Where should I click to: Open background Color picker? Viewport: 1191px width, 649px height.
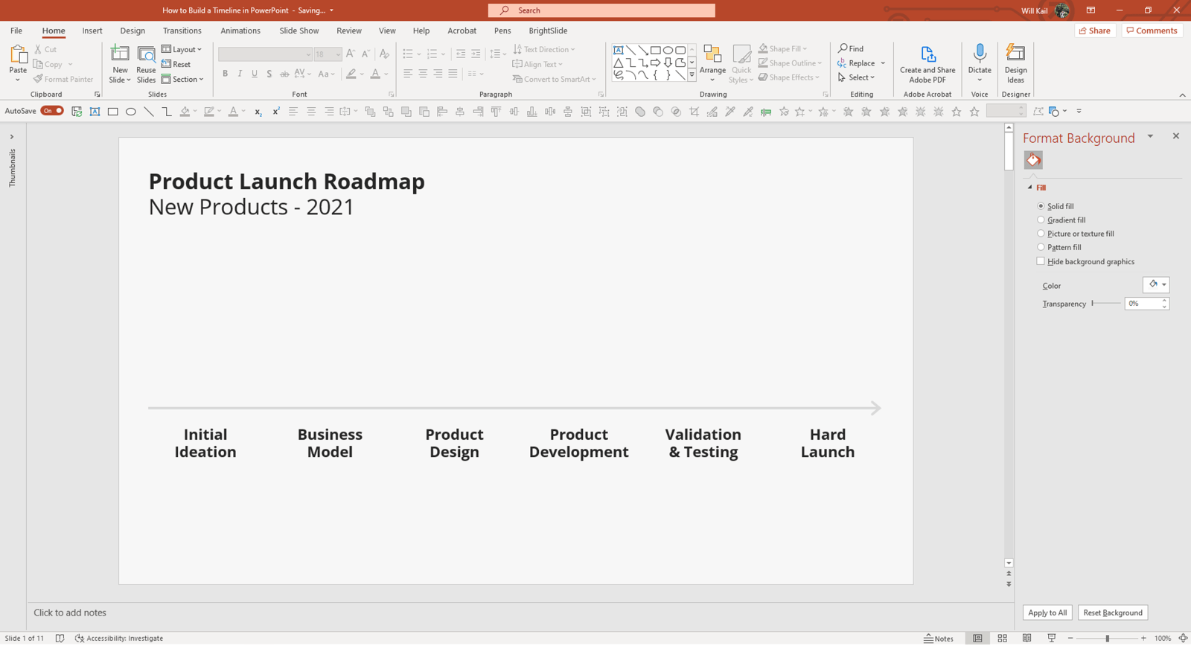point(1156,285)
